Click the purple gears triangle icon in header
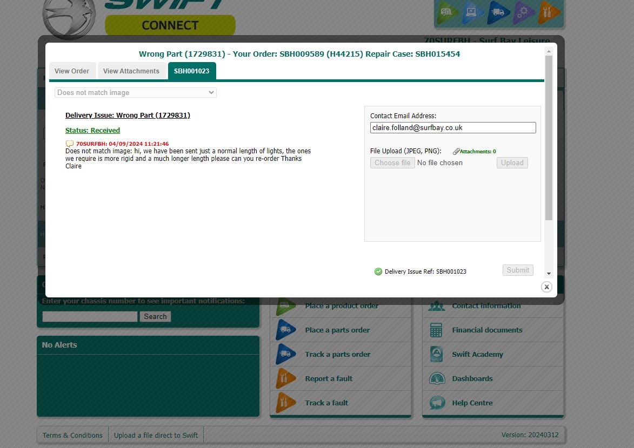This screenshot has height=448, width=634. 524,12
